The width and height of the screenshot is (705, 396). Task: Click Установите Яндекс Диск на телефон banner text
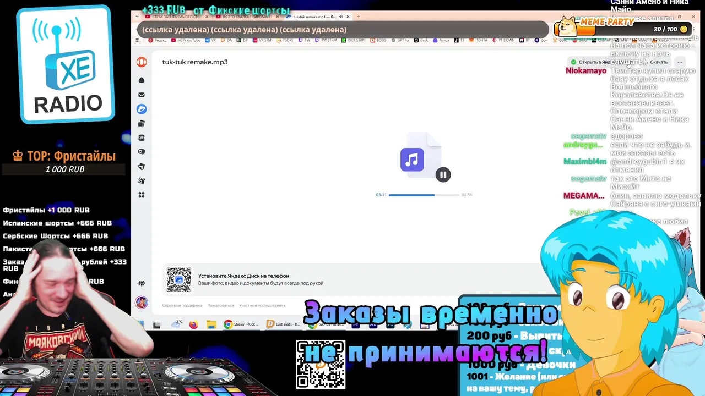point(243,276)
